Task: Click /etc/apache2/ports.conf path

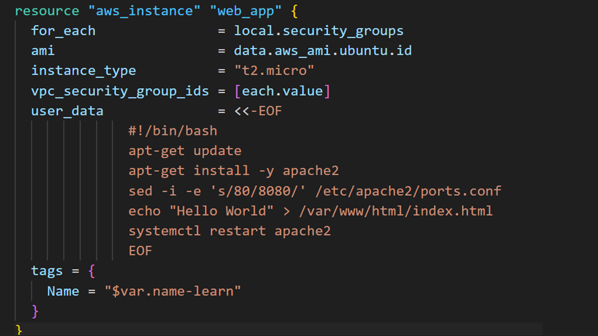Action: [408, 191]
